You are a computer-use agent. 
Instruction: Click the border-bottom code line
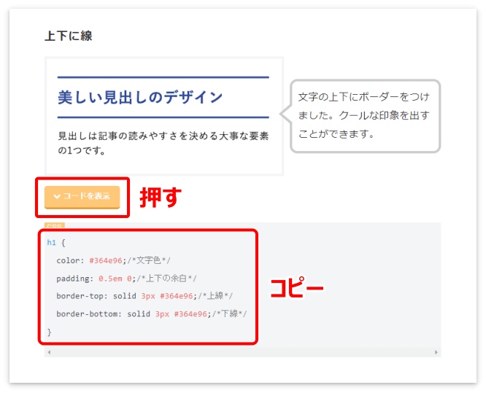click(152, 314)
